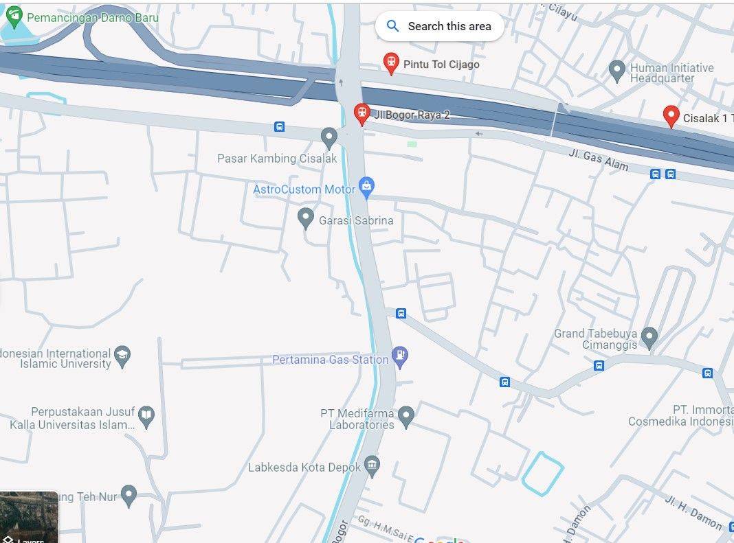This screenshot has height=543, width=734.
Task: Click the Human Initiative Headquarter pin
Action: [617, 71]
